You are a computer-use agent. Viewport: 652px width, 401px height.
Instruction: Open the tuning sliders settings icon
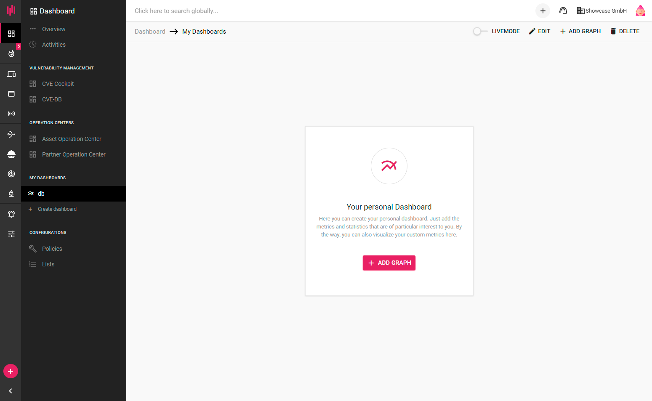pyautogui.click(x=11, y=234)
